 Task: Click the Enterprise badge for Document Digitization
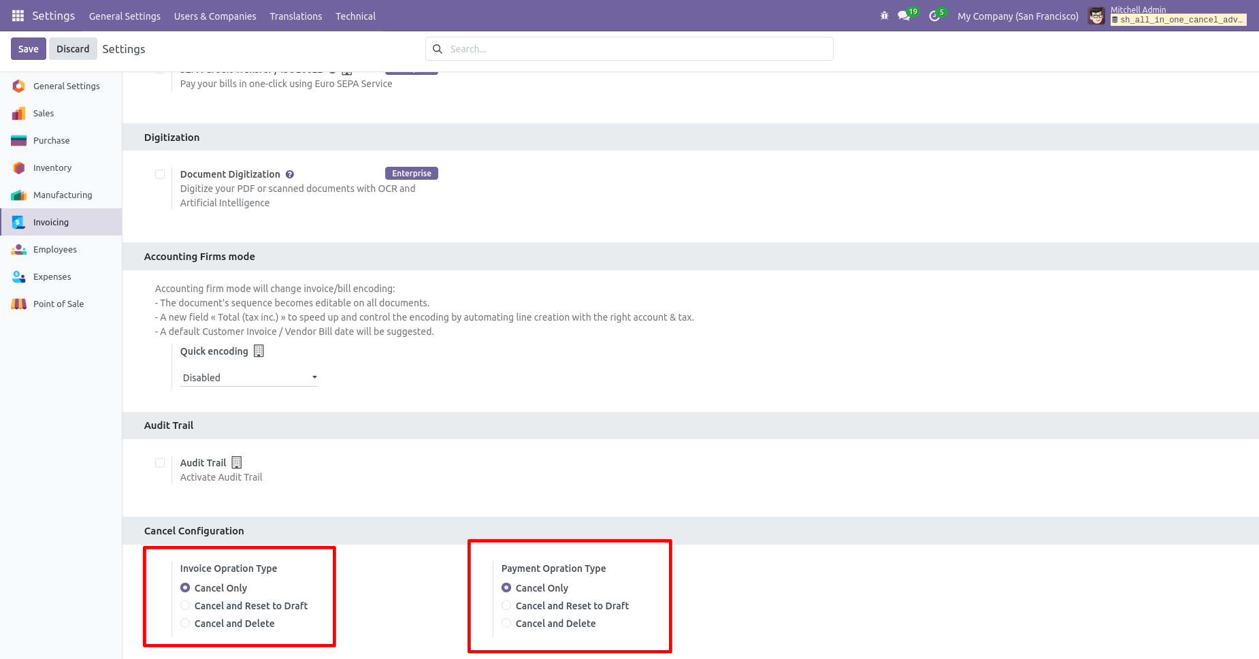412,174
